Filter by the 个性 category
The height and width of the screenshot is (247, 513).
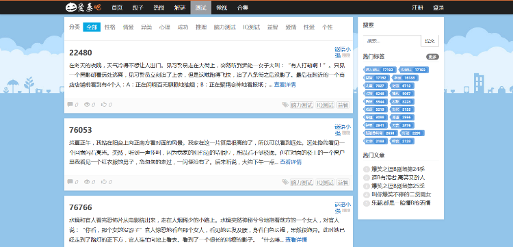tap(327, 27)
